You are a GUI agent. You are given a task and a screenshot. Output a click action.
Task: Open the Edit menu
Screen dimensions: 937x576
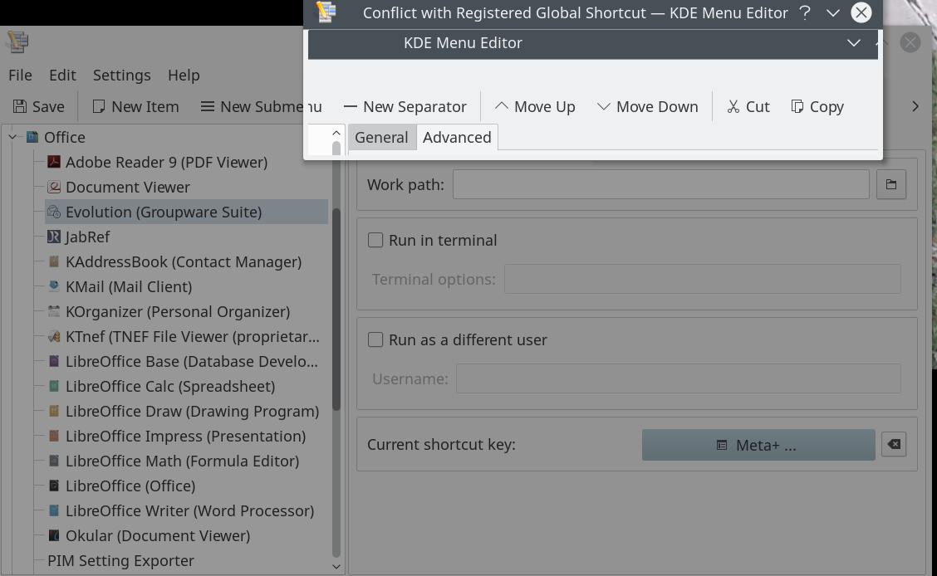click(x=63, y=76)
